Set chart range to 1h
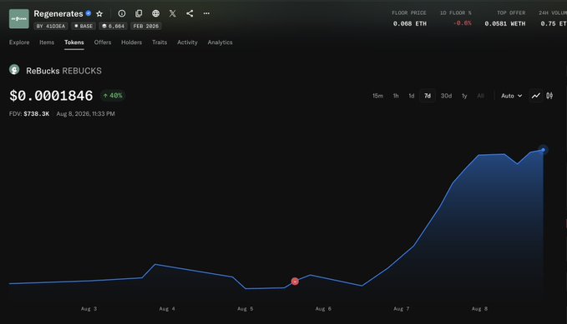 tap(396, 96)
